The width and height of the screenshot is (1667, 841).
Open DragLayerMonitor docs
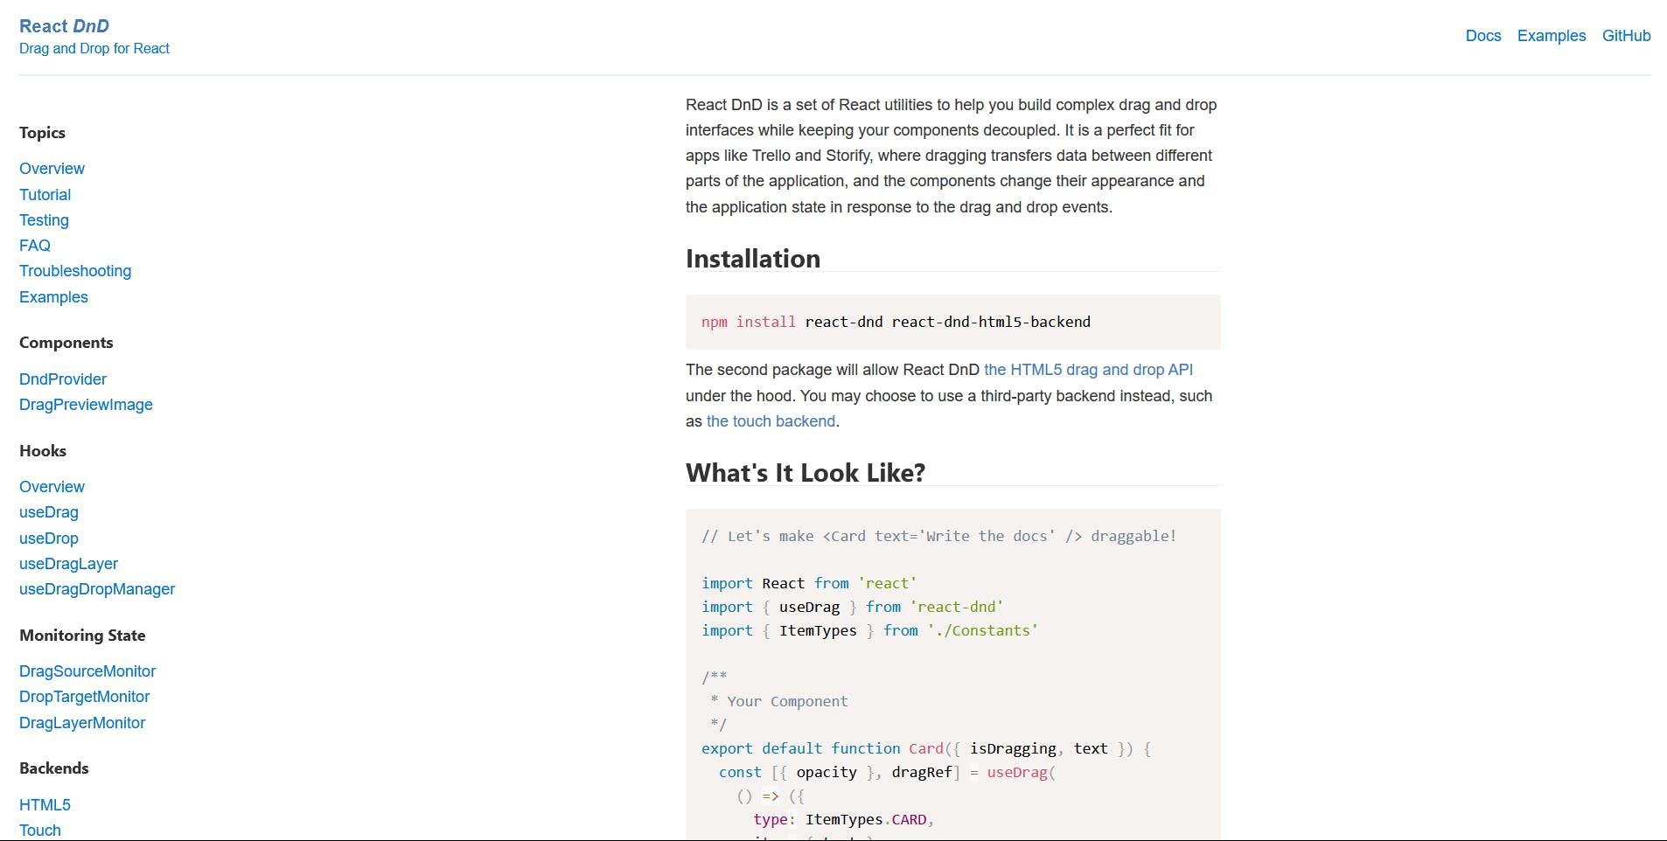82,723
